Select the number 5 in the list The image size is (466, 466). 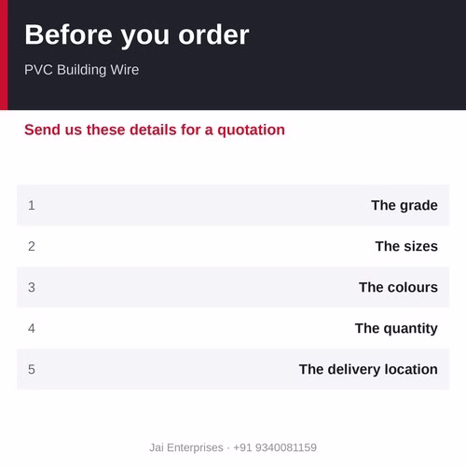click(x=32, y=369)
